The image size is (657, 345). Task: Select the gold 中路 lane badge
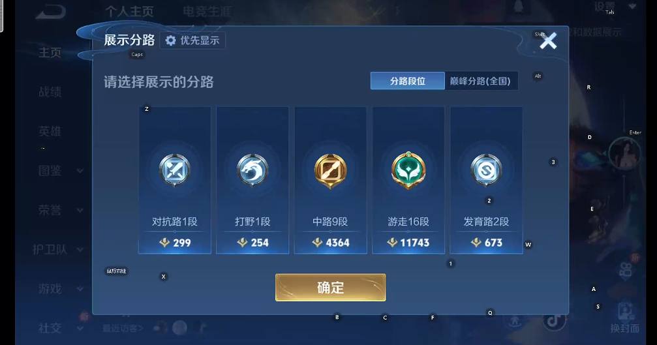click(x=330, y=170)
